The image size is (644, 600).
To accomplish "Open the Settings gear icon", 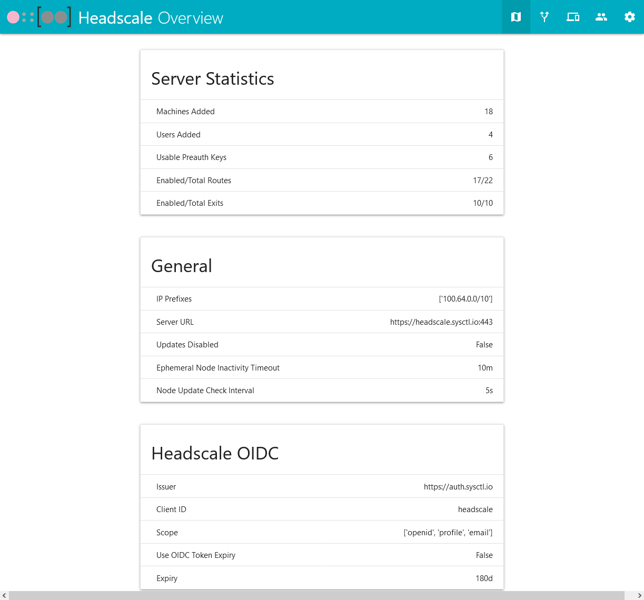I will [630, 17].
